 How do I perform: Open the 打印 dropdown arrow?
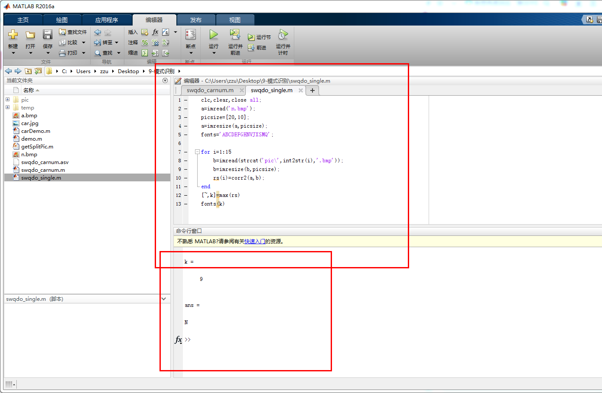84,53
